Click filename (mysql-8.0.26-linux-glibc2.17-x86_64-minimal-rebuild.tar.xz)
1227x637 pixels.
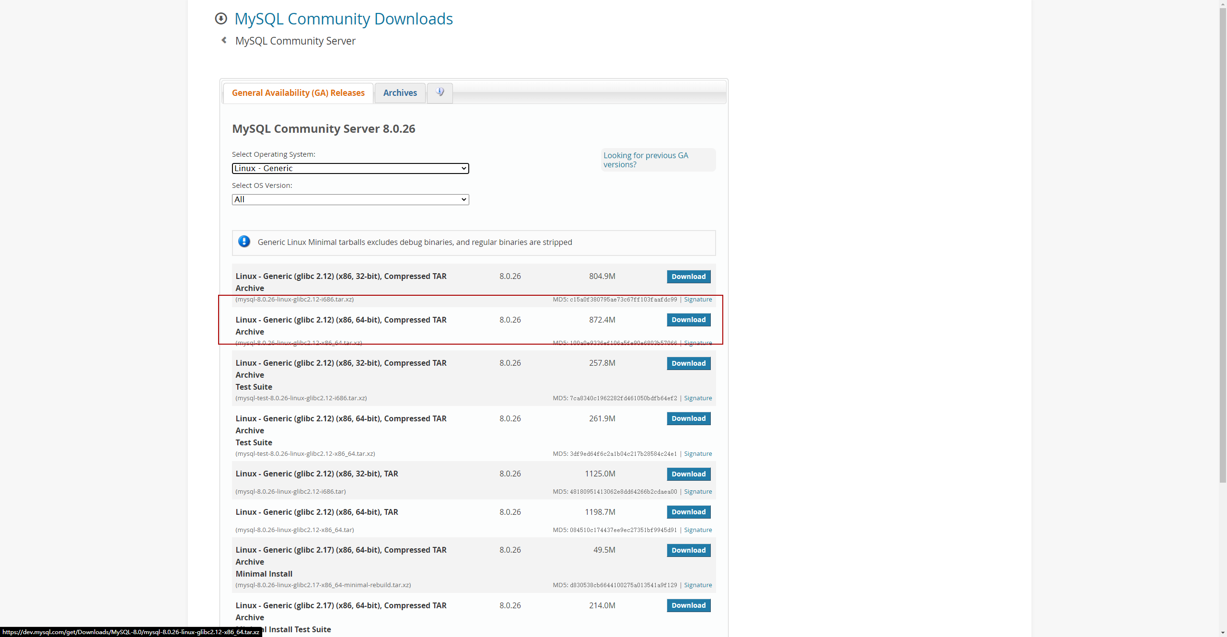(x=323, y=585)
